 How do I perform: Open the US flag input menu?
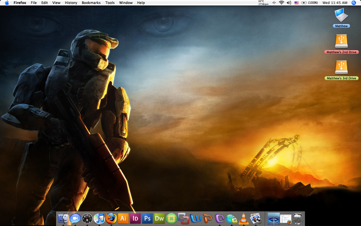tap(296, 3)
